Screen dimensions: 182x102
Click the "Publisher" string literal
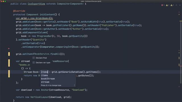108,25
